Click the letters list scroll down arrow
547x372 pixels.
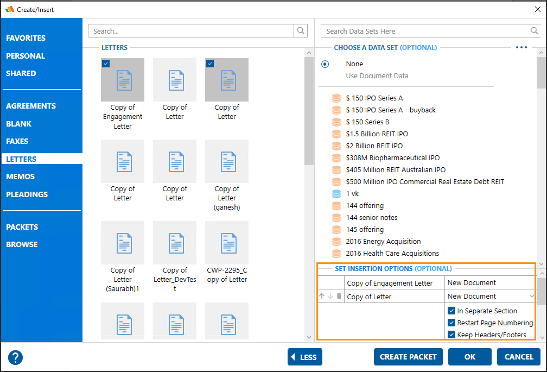click(x=309, y=337)
